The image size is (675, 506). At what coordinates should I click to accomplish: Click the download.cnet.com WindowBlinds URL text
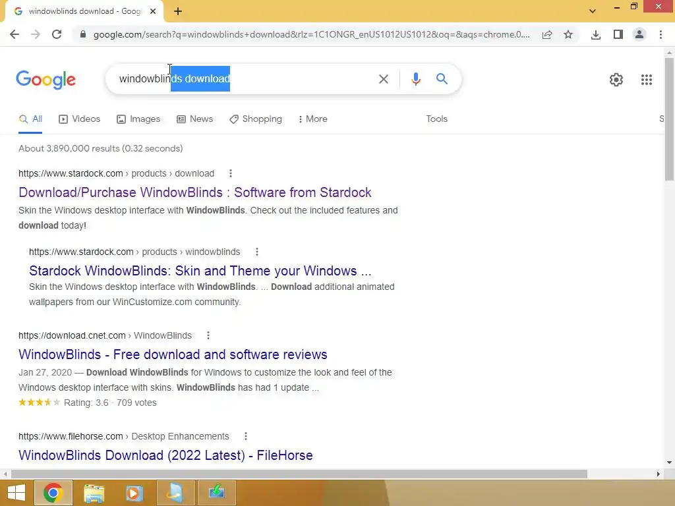[105, 335]
